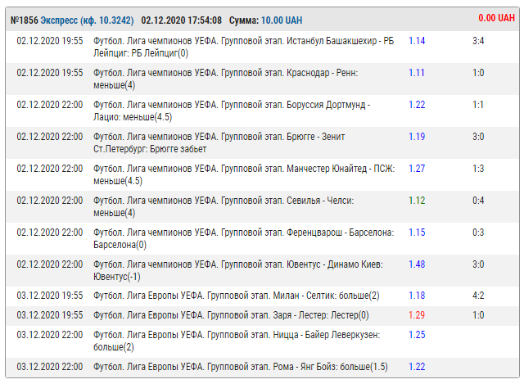Click the 1.22 odds for Боруссия Дортмунд
The height and width of the screenshot is (384, 524).
point(417,105)
